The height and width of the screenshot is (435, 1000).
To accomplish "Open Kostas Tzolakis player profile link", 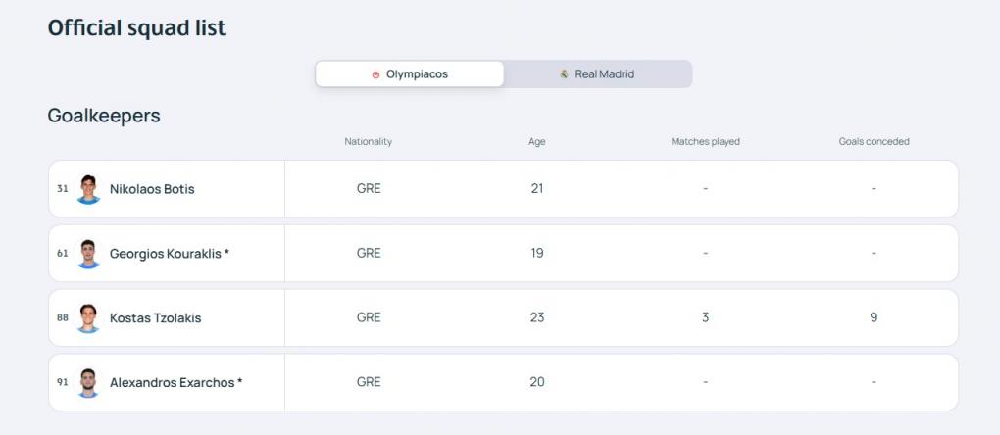I will (155, 318).
